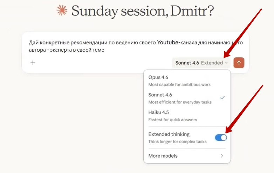This screenshot has width=274, height=173.
Task: Click the "Think longer for complex tasks" description
Action: [x=177, y=142]
